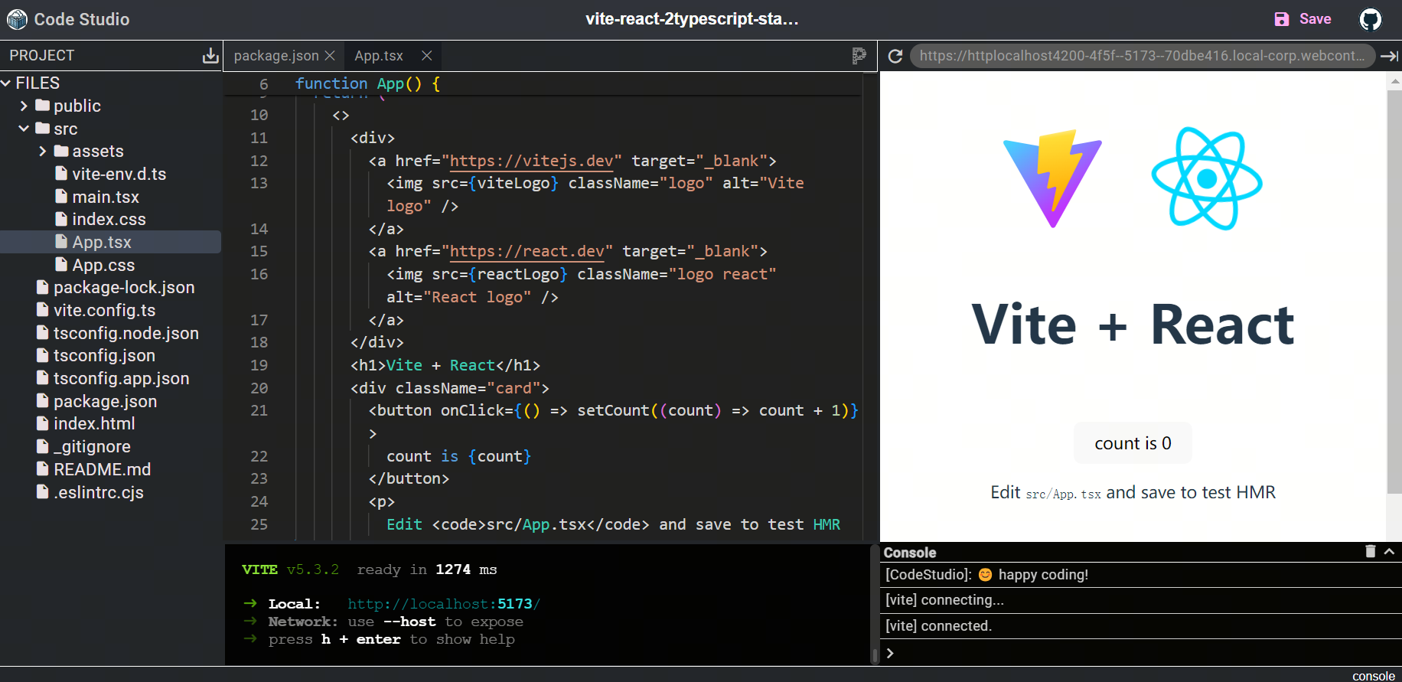Open tsconfig.json file
This screenshot has height=682, width=1402.
(104, 355)
